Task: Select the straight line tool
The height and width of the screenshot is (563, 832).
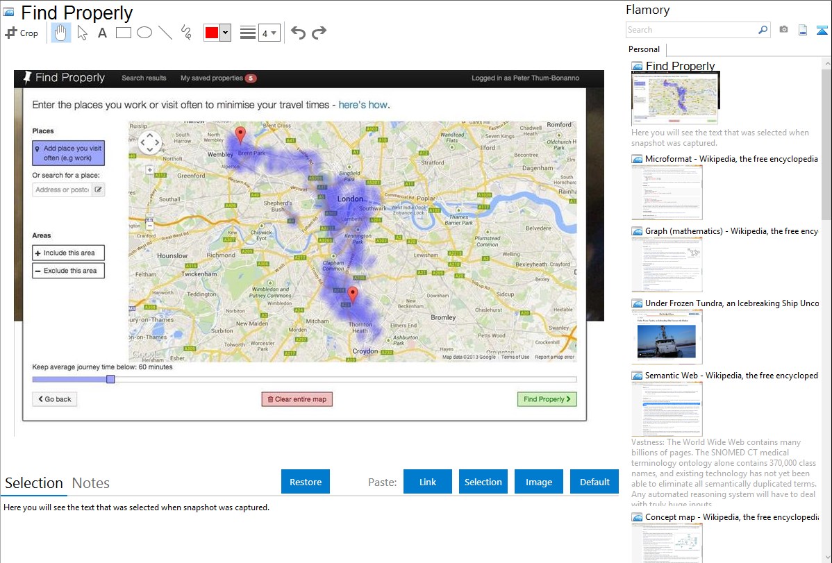Action: coord(165,33)
